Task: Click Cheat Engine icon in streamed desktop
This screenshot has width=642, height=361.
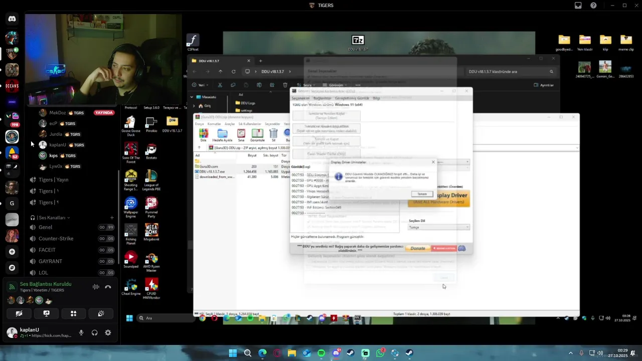Action: click(131, 287)
